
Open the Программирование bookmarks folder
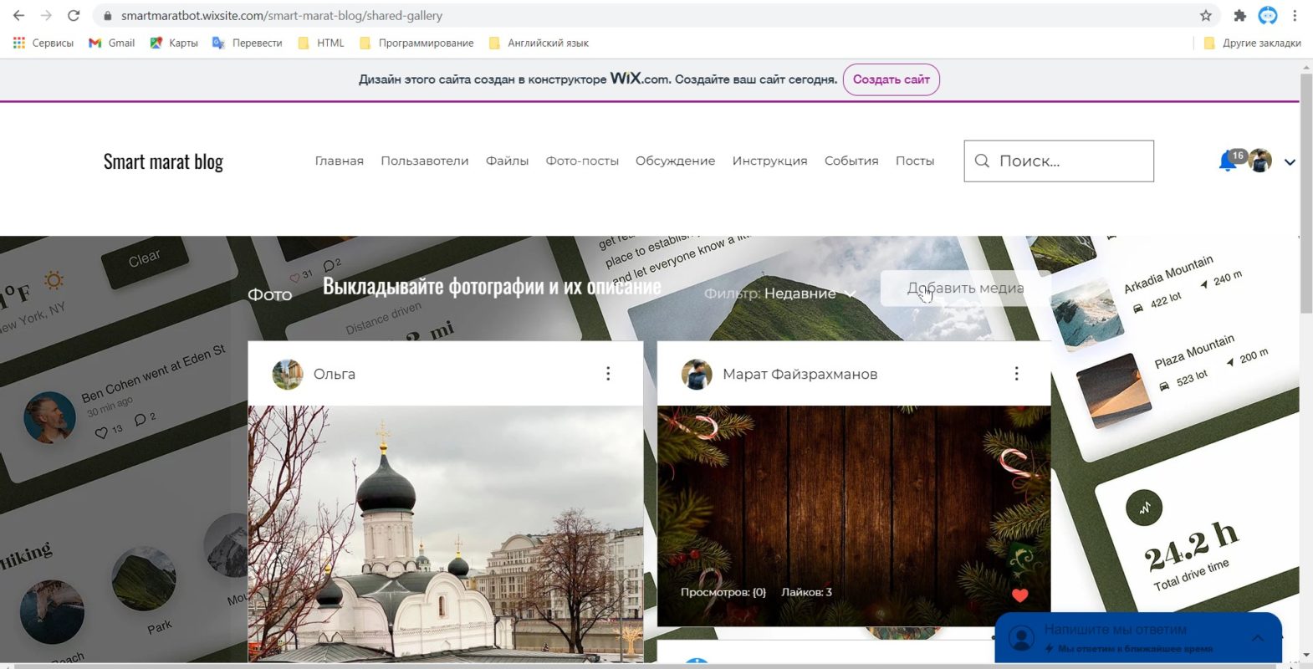click(416, 43)
